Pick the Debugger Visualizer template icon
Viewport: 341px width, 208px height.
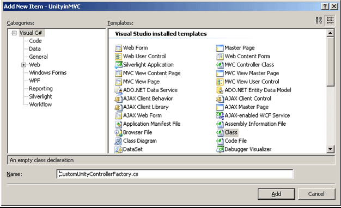pos(220,149)
